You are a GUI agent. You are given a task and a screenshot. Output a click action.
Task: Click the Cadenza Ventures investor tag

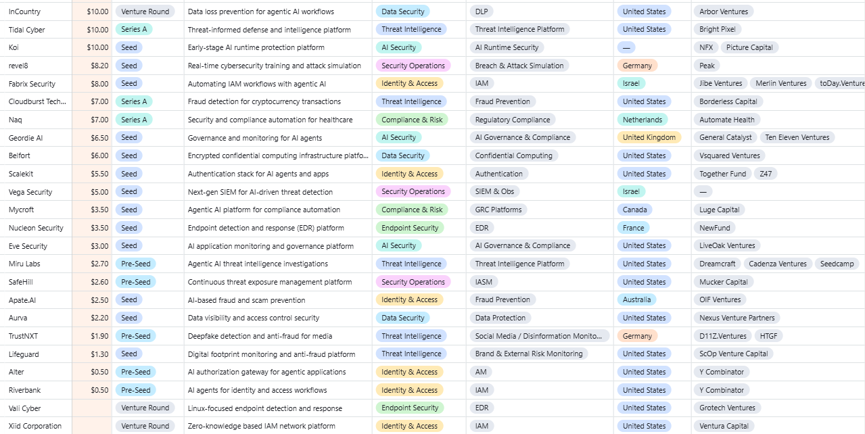click(778, 264)
